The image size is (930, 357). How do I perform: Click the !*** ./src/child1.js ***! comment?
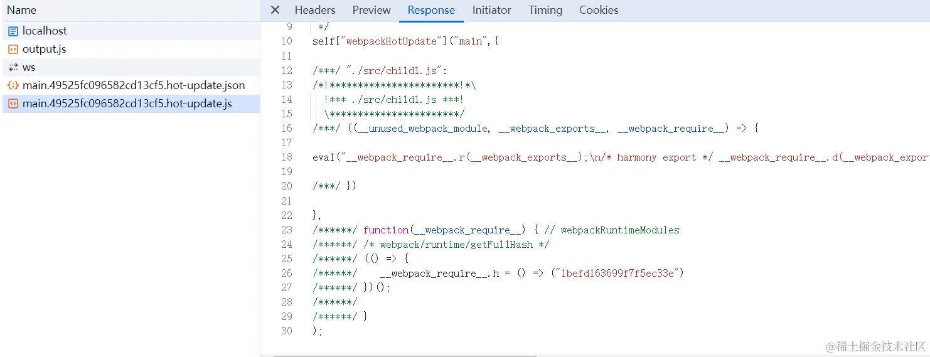pos(394,99)
